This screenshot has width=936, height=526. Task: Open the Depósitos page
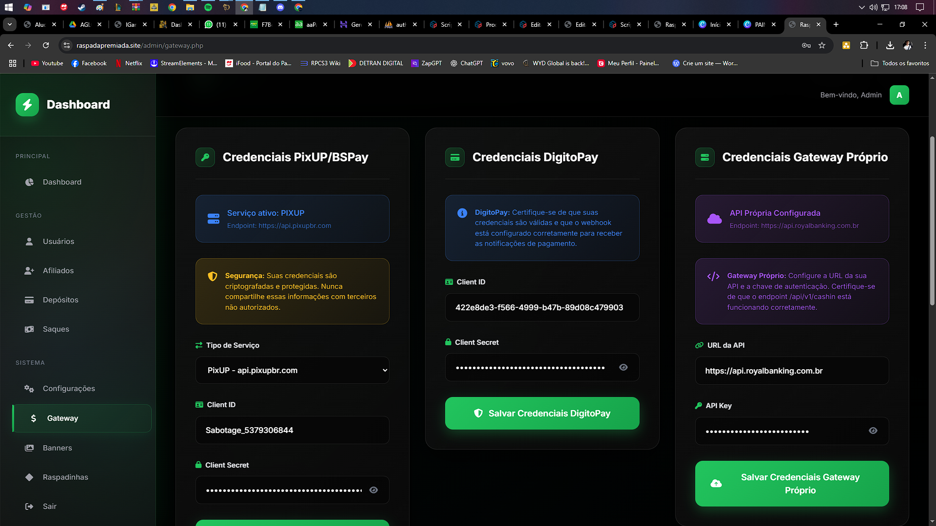click(82, 300)
